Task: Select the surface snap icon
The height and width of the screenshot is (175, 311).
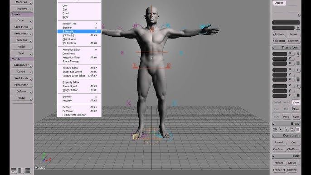Action: [292, 129]
